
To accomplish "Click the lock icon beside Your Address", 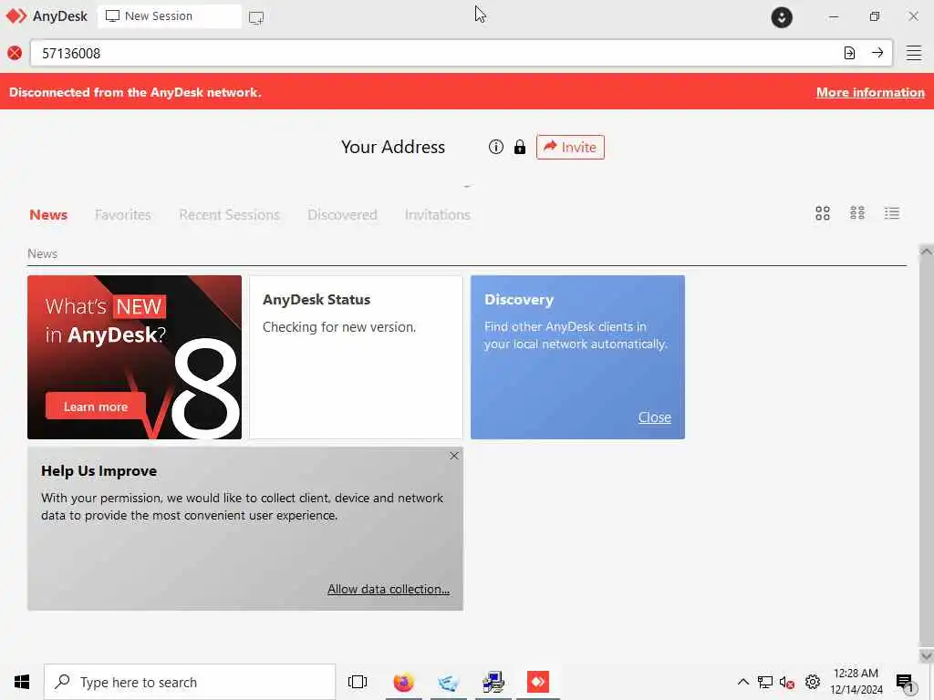I will (519, 147).
